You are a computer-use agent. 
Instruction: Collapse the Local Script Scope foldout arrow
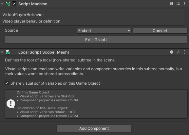2,52
